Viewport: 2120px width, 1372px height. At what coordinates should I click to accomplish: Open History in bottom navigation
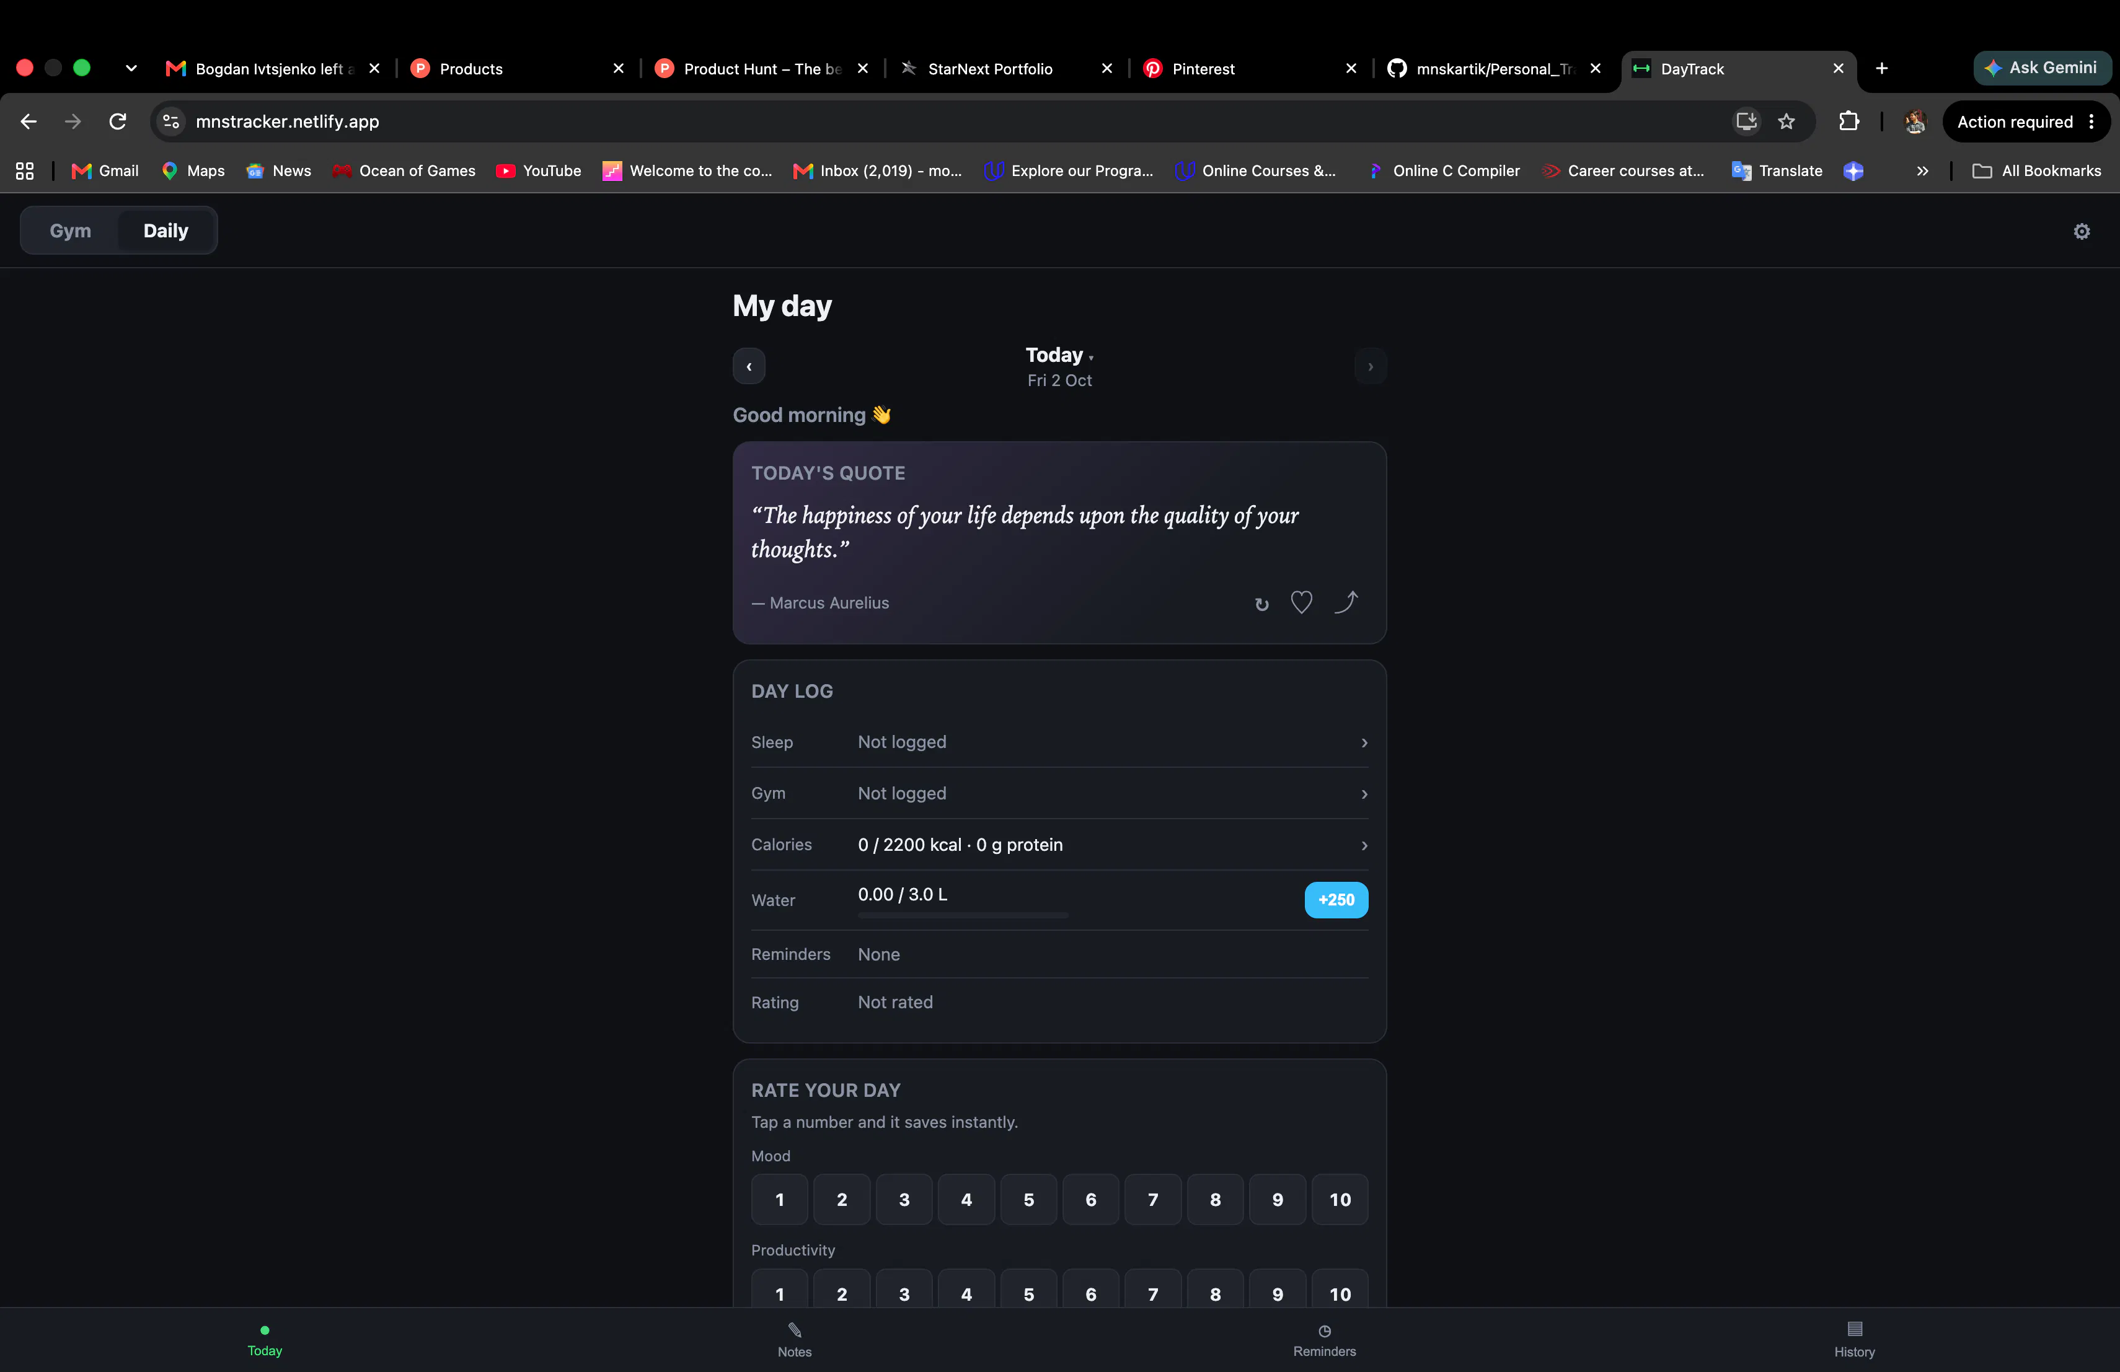point(1855,1340)
